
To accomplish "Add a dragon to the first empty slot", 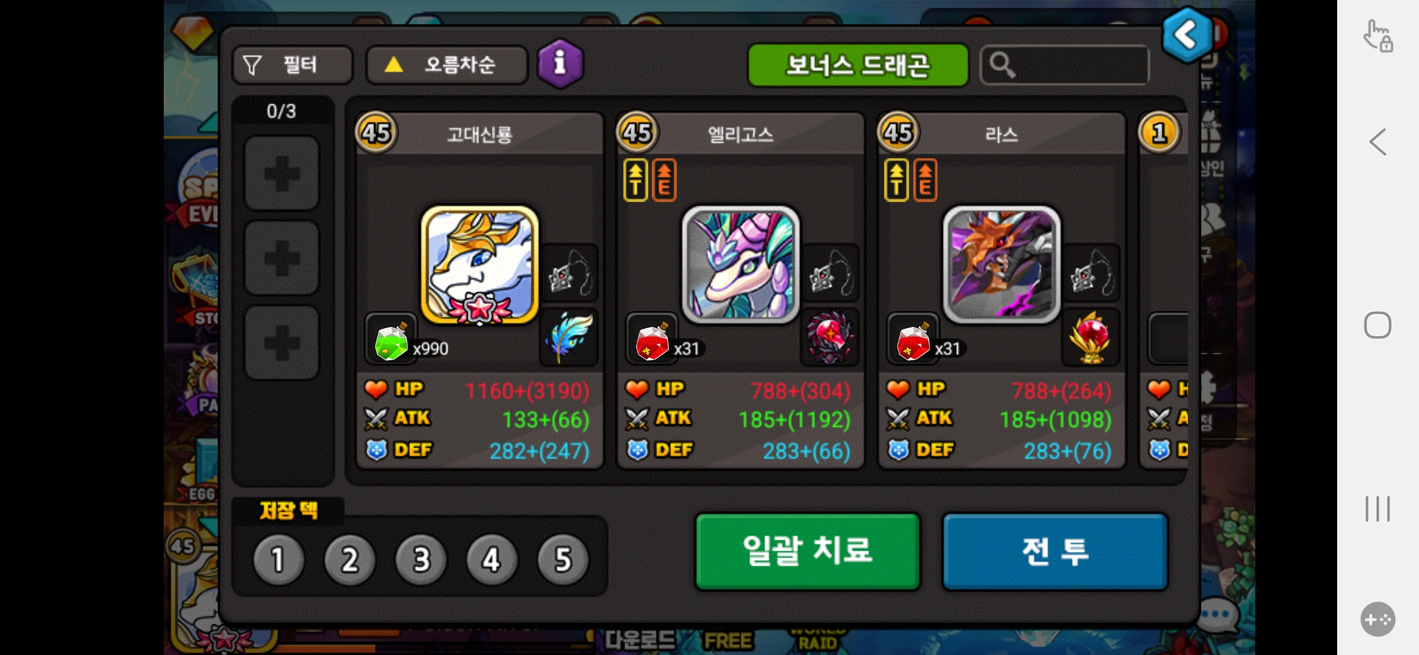I will coord(281,173).
